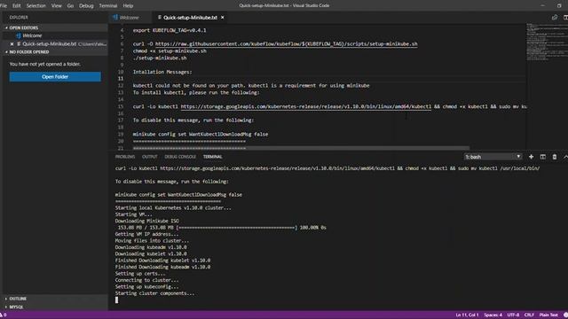Open the 1: bash terminal selector dropdown
568x319 pixels.
493,157
